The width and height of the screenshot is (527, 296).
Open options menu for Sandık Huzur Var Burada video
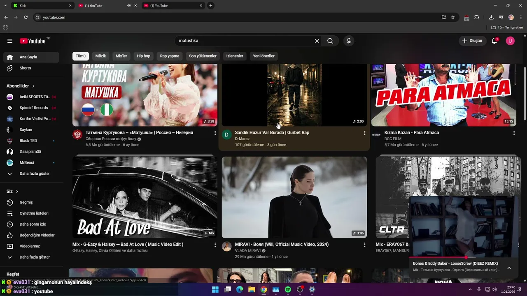point(364,133)
